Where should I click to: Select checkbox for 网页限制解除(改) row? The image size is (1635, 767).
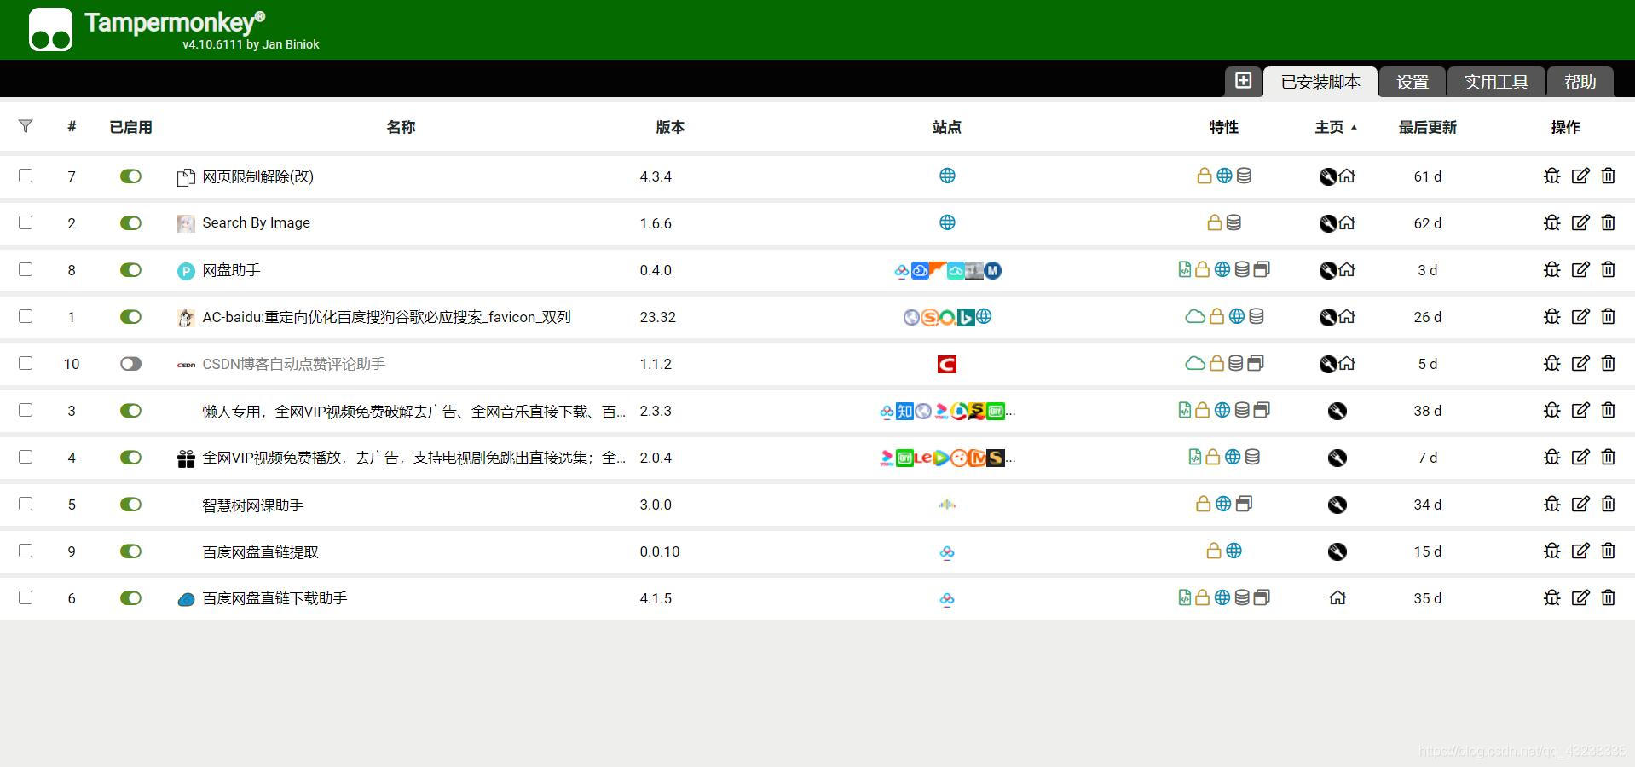[26, 176]
